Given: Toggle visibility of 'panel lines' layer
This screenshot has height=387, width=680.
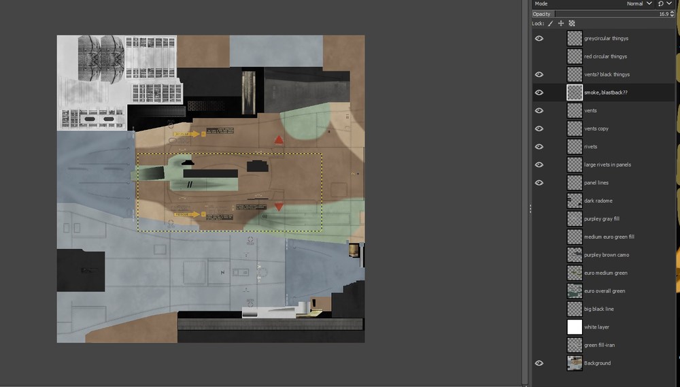Looking at the screenshot, I should (539, 183).
